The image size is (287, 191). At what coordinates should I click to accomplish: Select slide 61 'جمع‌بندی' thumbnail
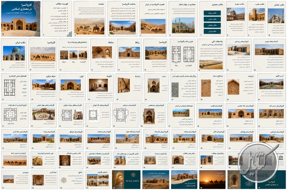tap(15, 180)
